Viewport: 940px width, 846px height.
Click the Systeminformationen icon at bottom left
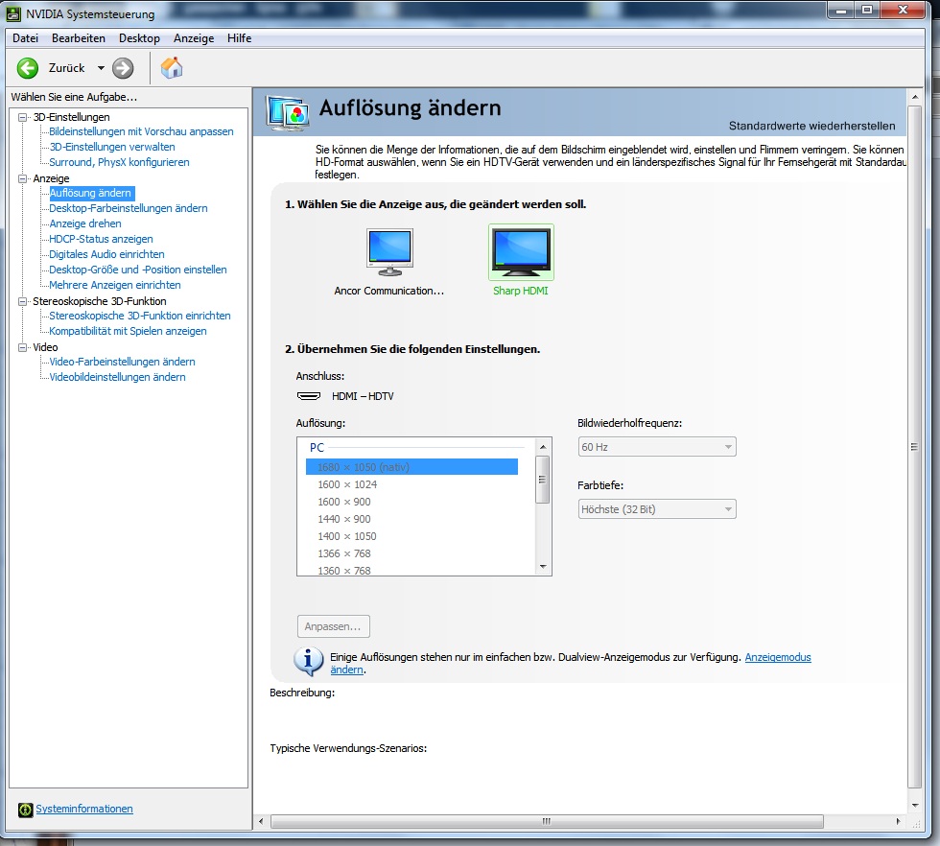(x=26, y=810)
